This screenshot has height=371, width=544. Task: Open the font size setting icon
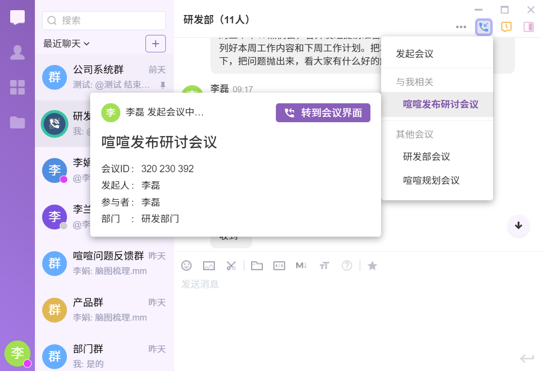tap(324, 266)
